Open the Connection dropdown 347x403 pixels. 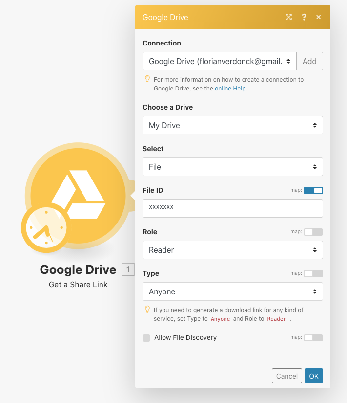(x=220, y=61)
